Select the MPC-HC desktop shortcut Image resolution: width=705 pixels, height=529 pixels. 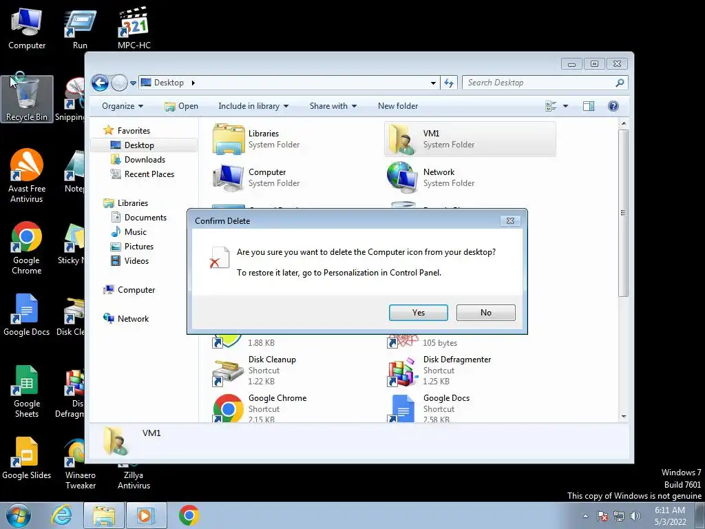tap(134, 28)
